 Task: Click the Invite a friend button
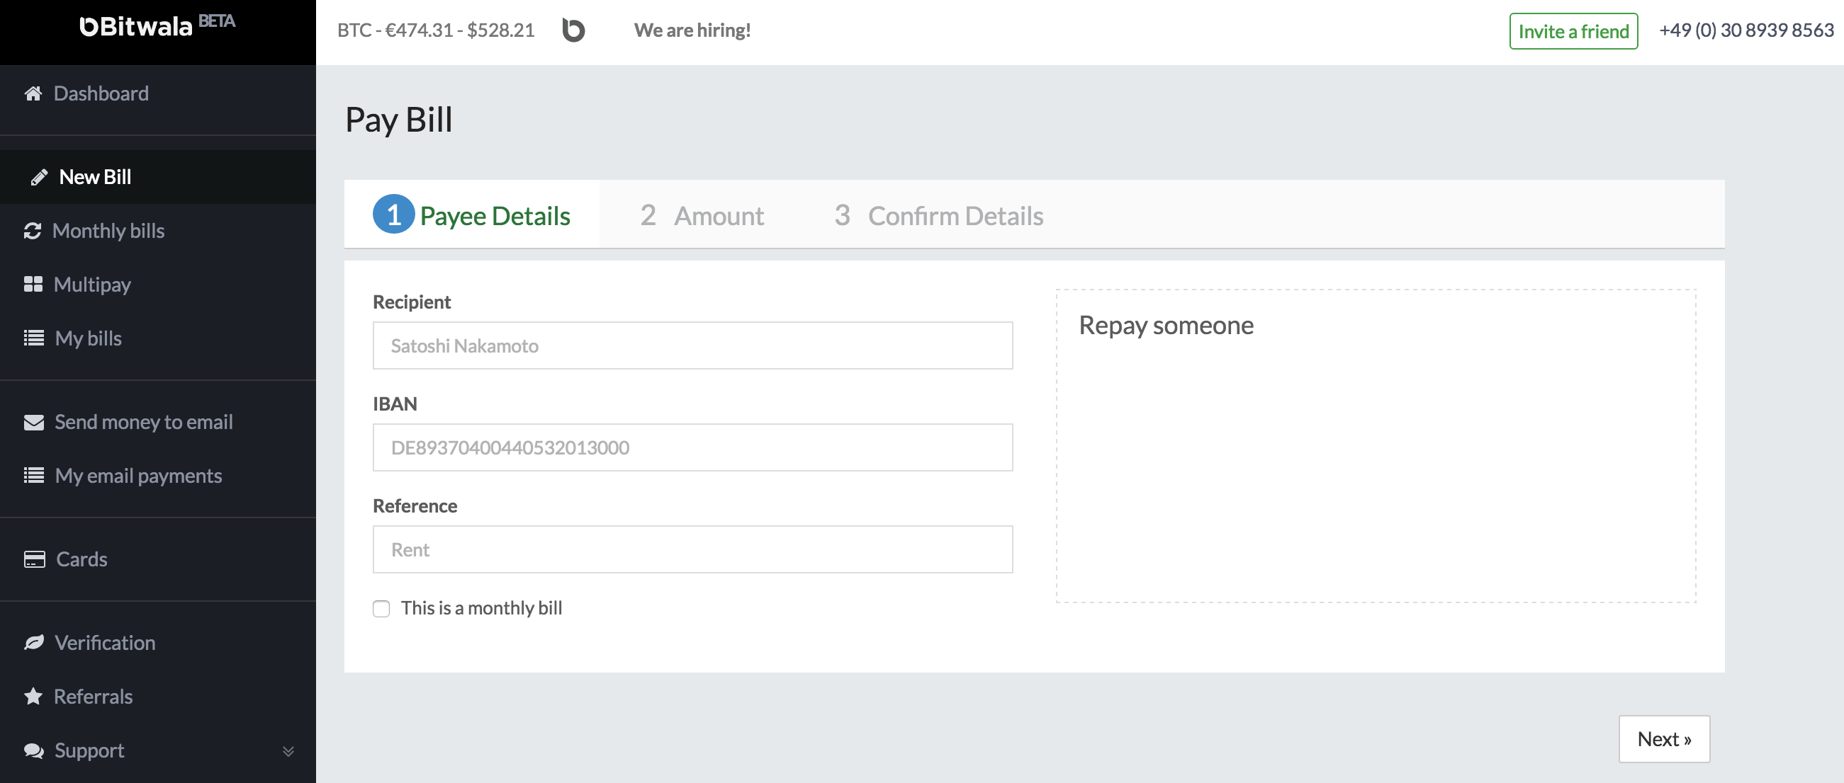point(1573,30)
